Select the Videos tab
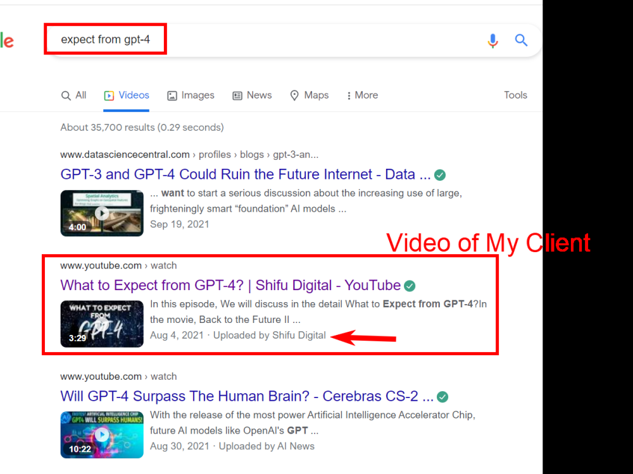Screen dimensions: 633x474 pos(127,95)
